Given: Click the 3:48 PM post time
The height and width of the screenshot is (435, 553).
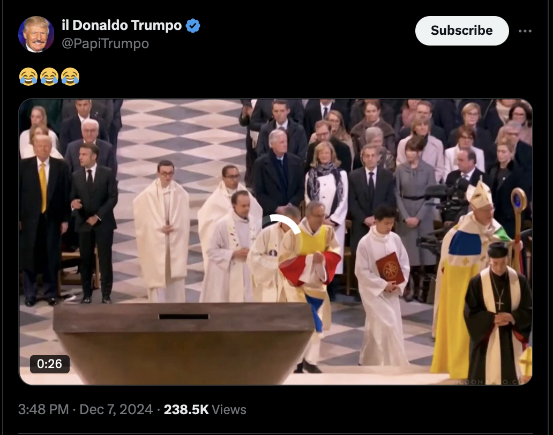Looking at the screenshot, I should (43, 410).
